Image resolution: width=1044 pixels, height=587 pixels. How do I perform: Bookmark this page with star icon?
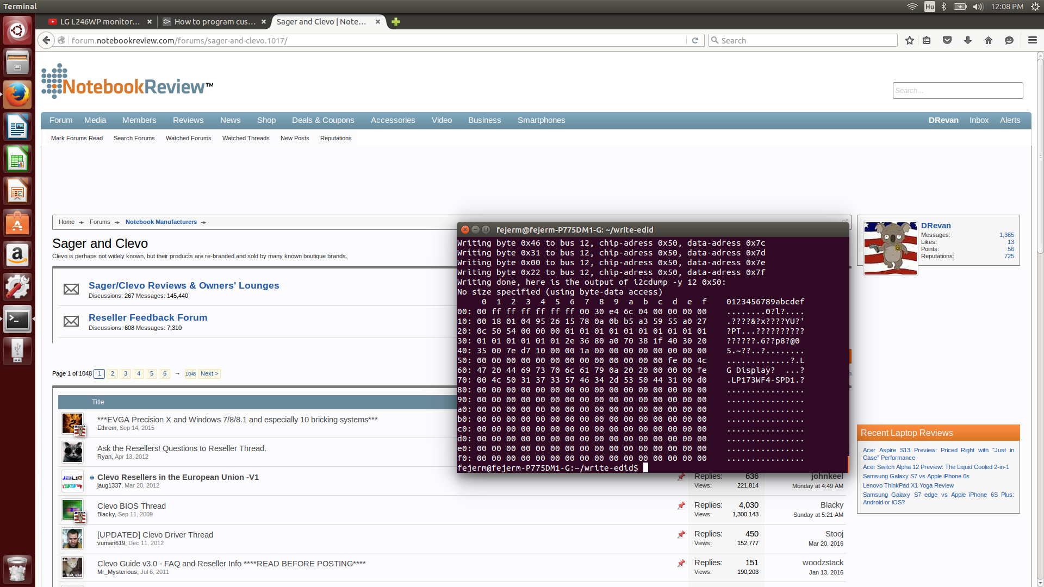click(910, 40)
